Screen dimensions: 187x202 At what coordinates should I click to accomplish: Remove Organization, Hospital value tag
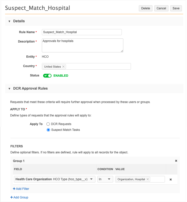148,179
